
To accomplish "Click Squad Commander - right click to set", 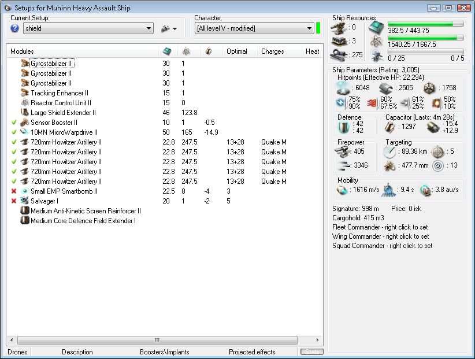I will tap(383, 246).
